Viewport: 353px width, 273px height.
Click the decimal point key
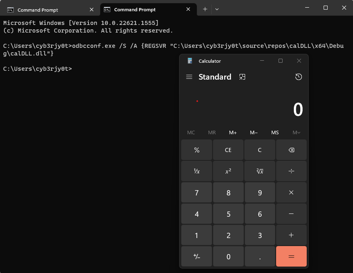pos(260,257)
